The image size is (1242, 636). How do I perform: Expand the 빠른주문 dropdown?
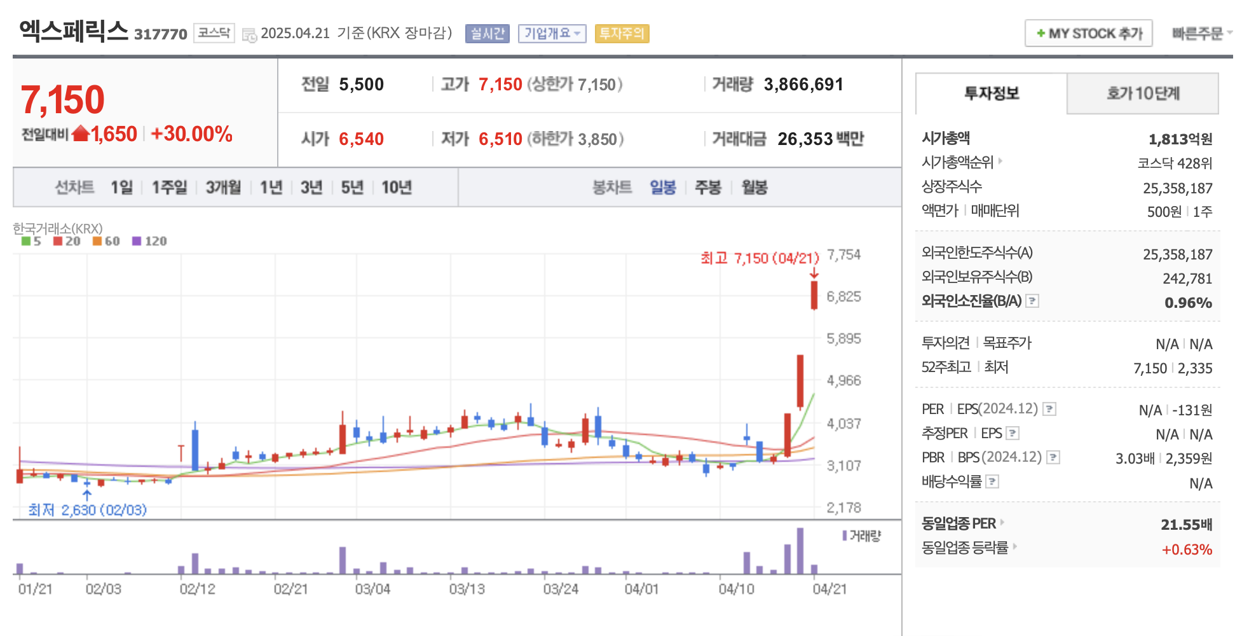1201,34
